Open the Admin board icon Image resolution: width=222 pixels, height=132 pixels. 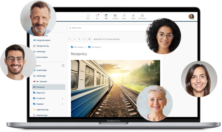click(142, 16)
